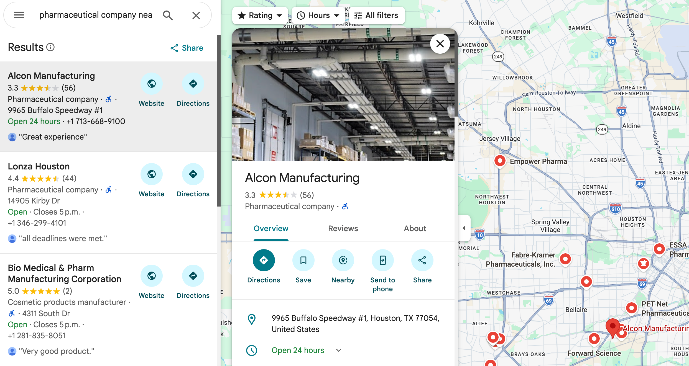689x366 pixels.
Task: Click the search magnifier icon
Action: tap(168, 15)
